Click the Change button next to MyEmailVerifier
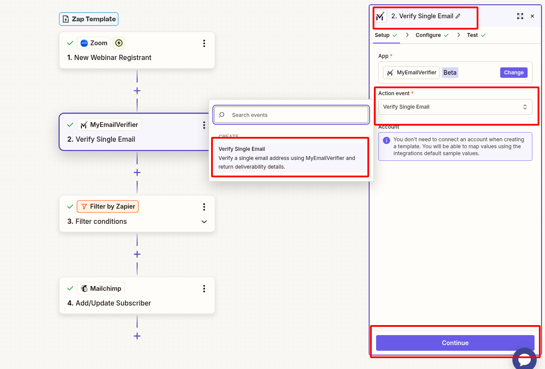The width and height of the screenshot is (545, 369). (513, 72)
